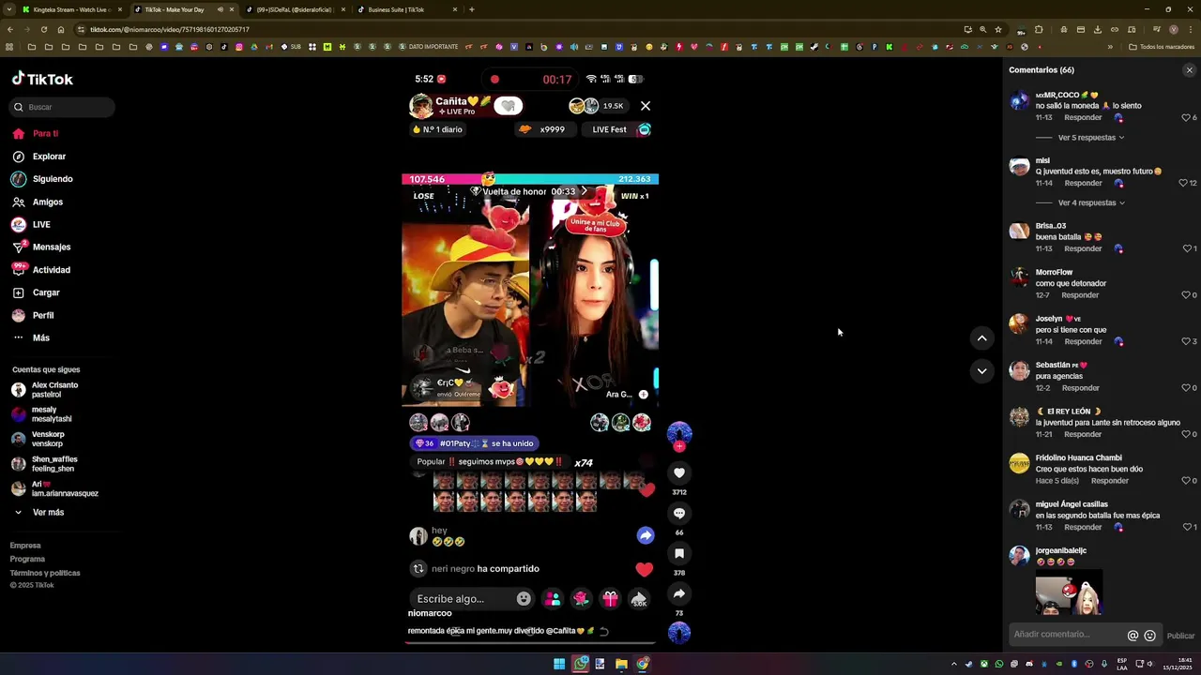This screenshot has width=1201, height=675.
Task: Open WhatsApp from taskbar
Action: [x=581, y=664]
